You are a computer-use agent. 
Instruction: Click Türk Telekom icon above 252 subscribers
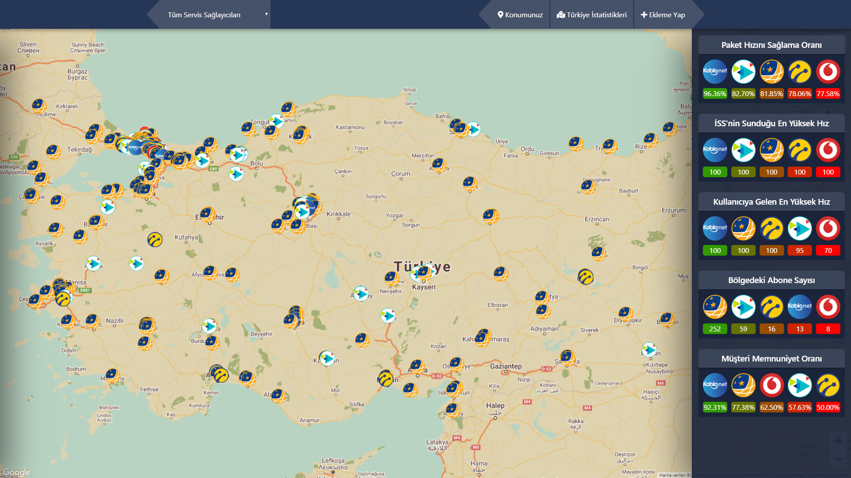pyautogui.click(x=715, y=307)
